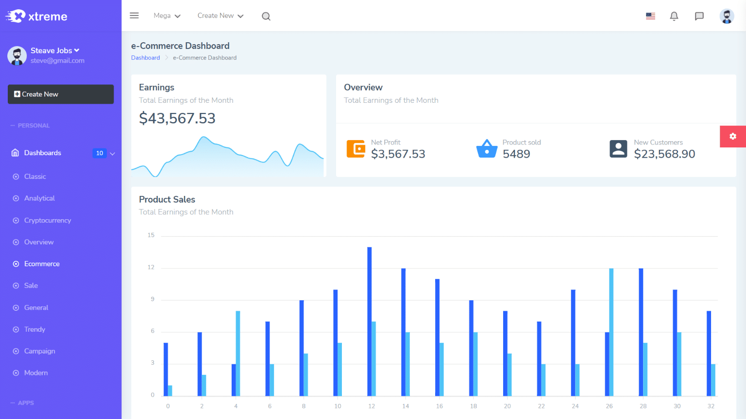
Task: Open the search magnifier icon
Action: coord(266,16)
